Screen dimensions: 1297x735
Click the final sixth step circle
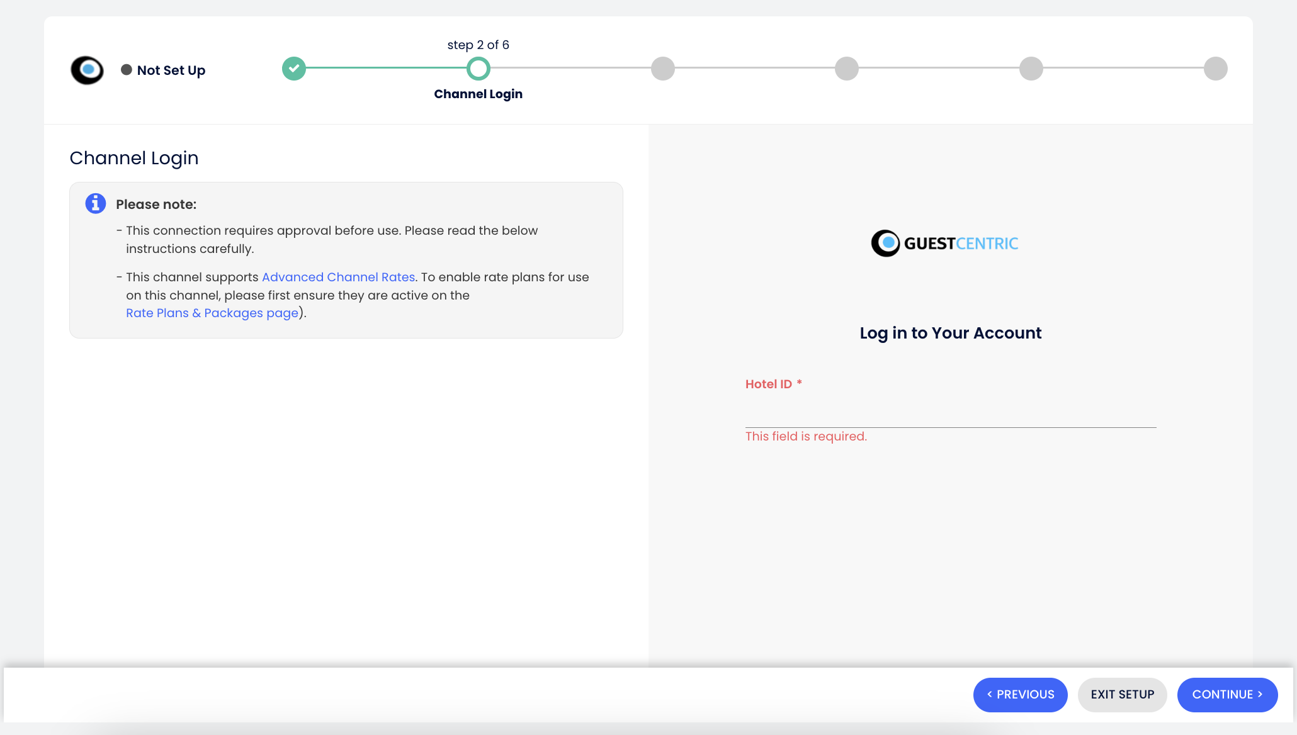(x=1215, y=69)
